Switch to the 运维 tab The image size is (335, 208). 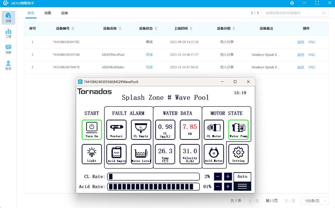[x=64, y=13]
